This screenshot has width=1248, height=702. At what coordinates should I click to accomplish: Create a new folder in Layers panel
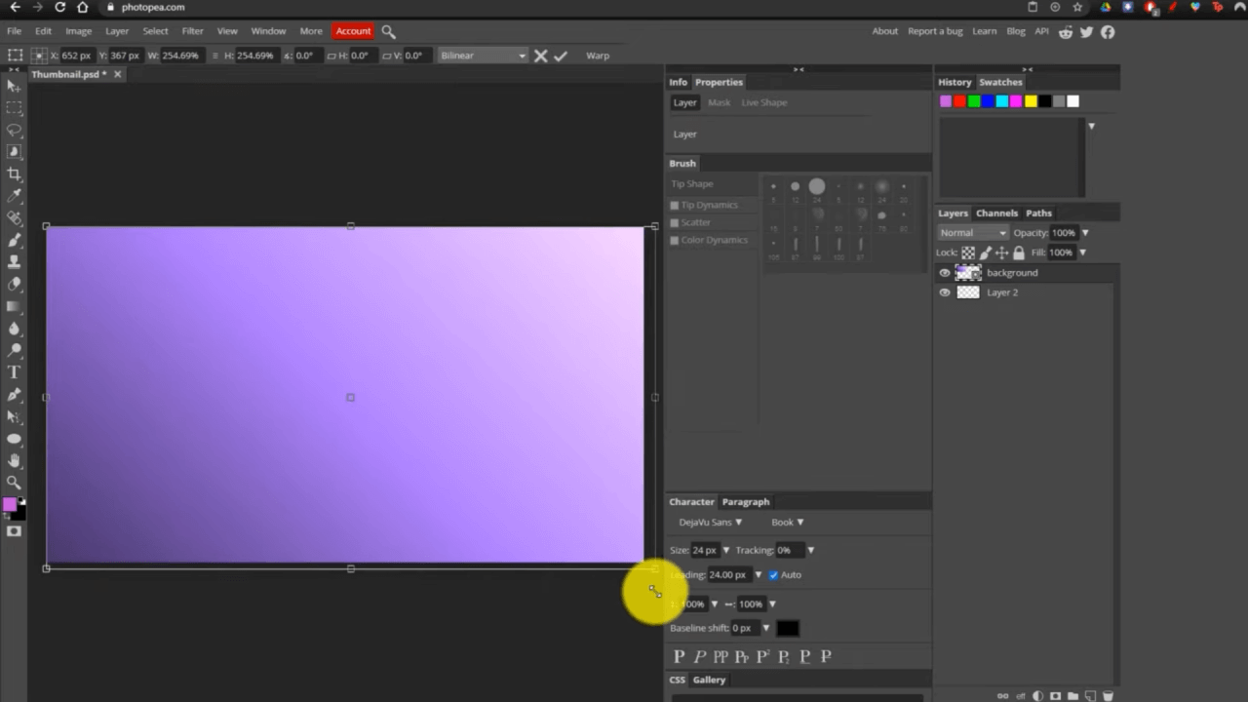coord(1072,696)
